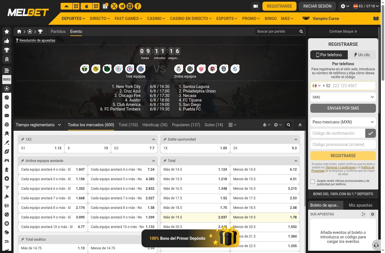This screenshot has height=253, width=385.
Task: Open the Telegram social icon
Action: click(x=122, y=6)
